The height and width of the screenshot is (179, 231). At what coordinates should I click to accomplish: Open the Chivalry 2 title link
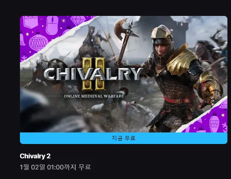point(35,156)
